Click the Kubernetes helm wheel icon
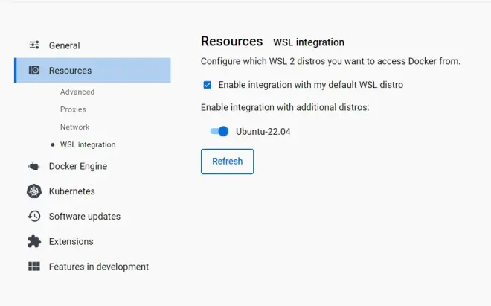This screenshot has height=306, width=491. tap(34, 191)
